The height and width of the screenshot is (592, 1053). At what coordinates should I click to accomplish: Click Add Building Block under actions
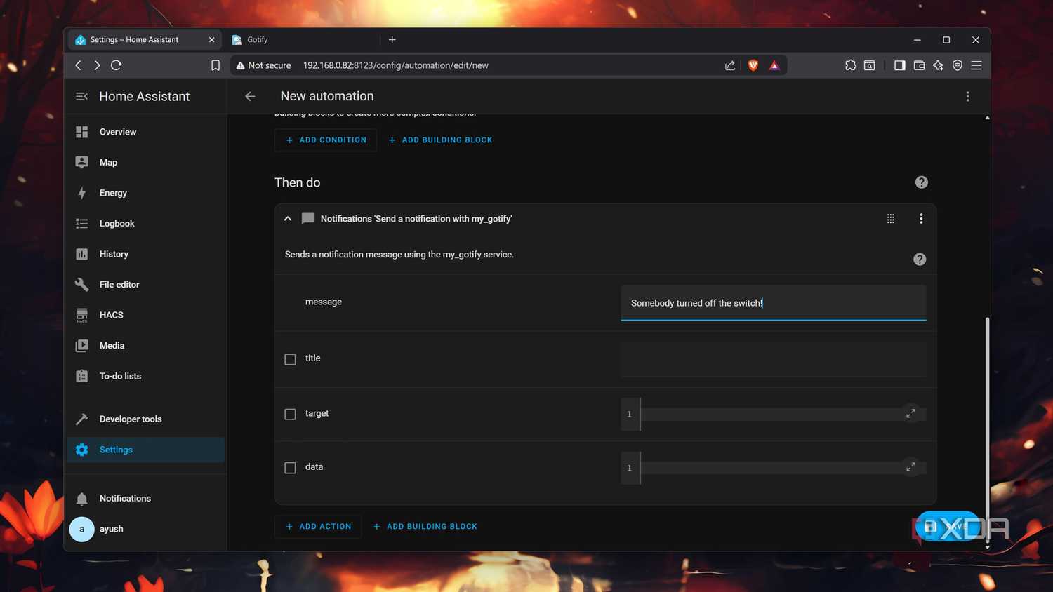click(x=425, y=527)
